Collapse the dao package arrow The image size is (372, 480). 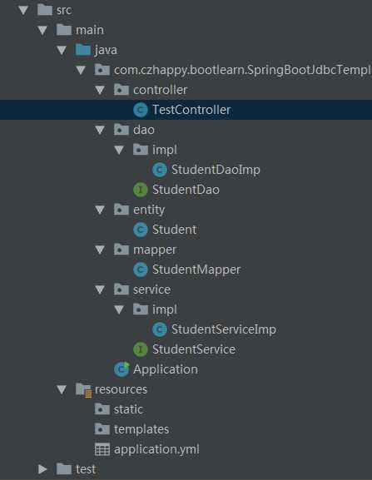[x=100, y=130]
